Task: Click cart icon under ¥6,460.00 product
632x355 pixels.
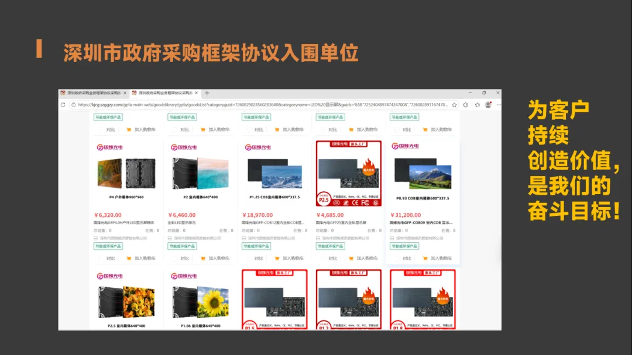Action: pos(202,259)
